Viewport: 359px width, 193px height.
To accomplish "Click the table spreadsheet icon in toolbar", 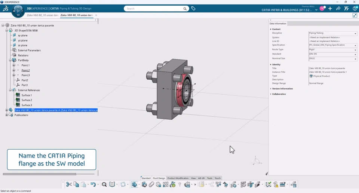I will pos(283,184).
